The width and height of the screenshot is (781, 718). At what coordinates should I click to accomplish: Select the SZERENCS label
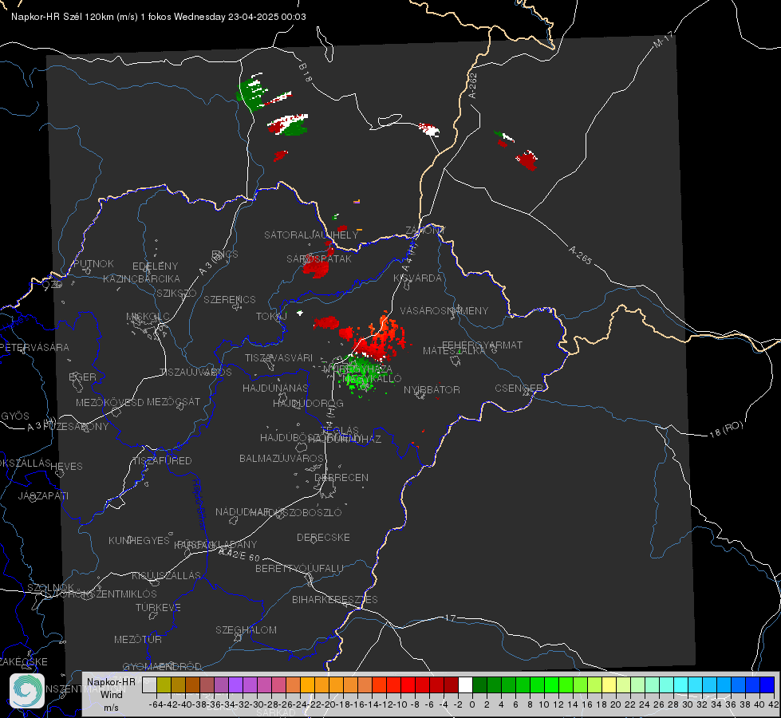[x=230, y=299]
